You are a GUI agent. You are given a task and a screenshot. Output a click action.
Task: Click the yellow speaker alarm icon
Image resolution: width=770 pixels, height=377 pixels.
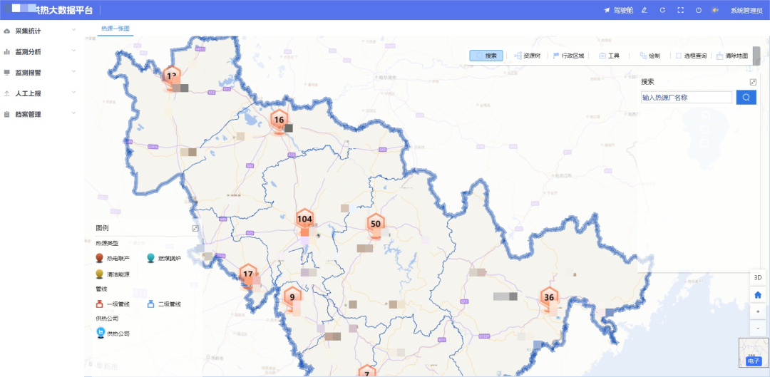click(x=716, y=10)
